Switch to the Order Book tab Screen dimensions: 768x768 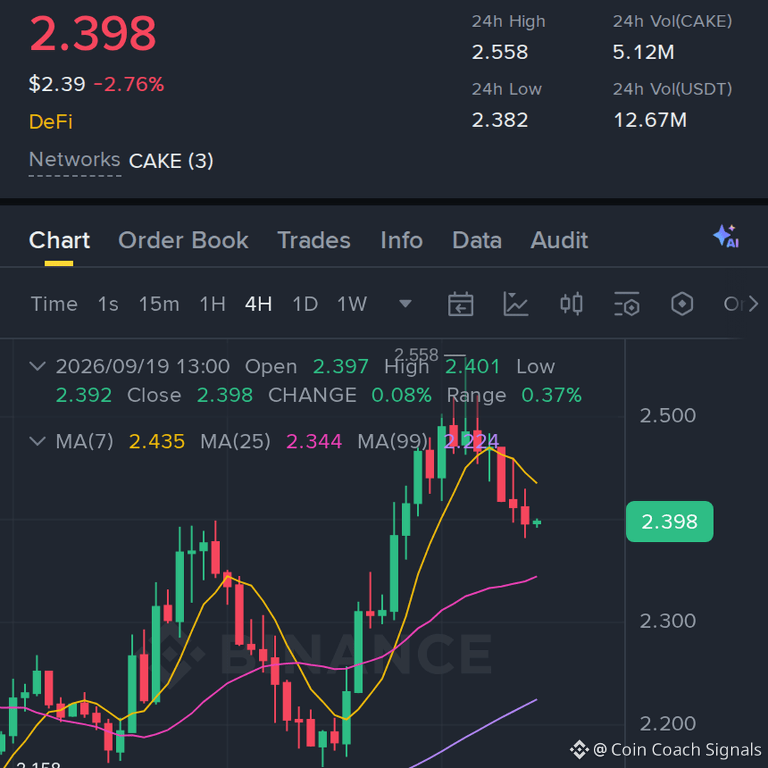coord(183,240)
